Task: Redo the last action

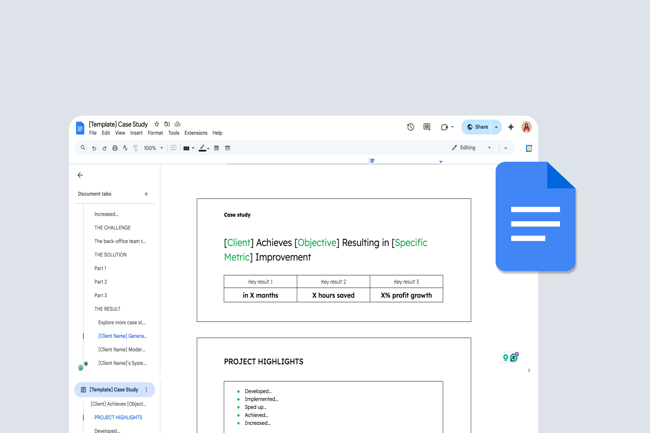Action: [104, 148]
